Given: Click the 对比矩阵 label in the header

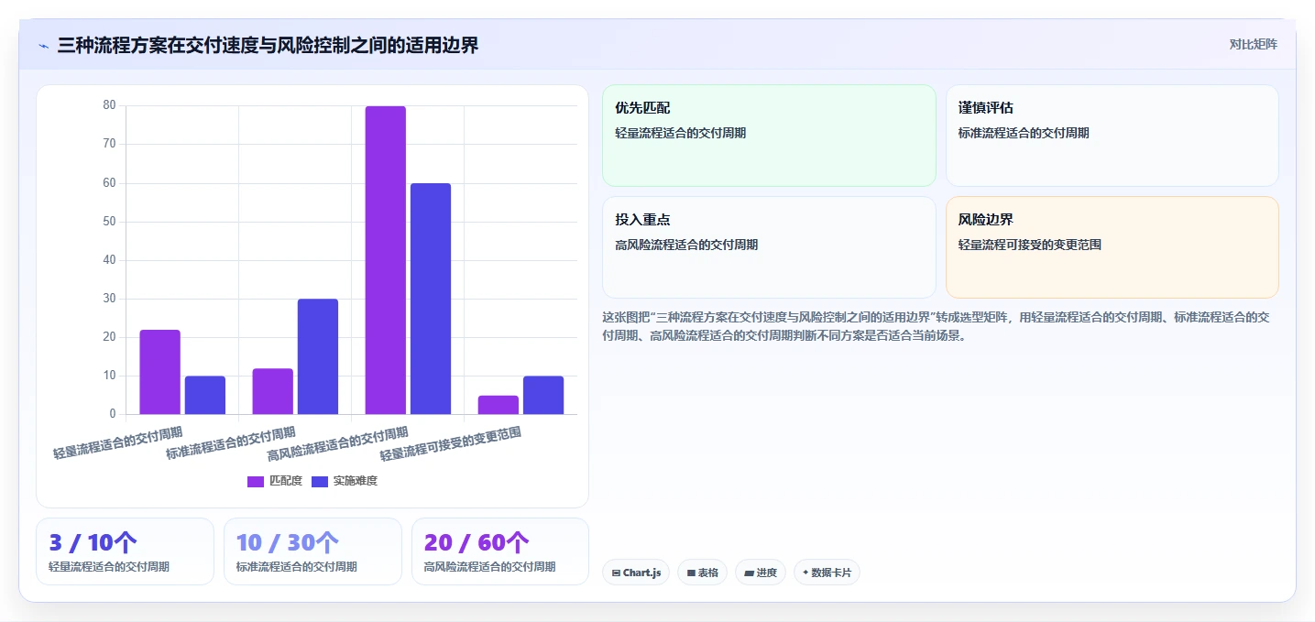Looking at the screenshot, I should tap(1253, 44).
